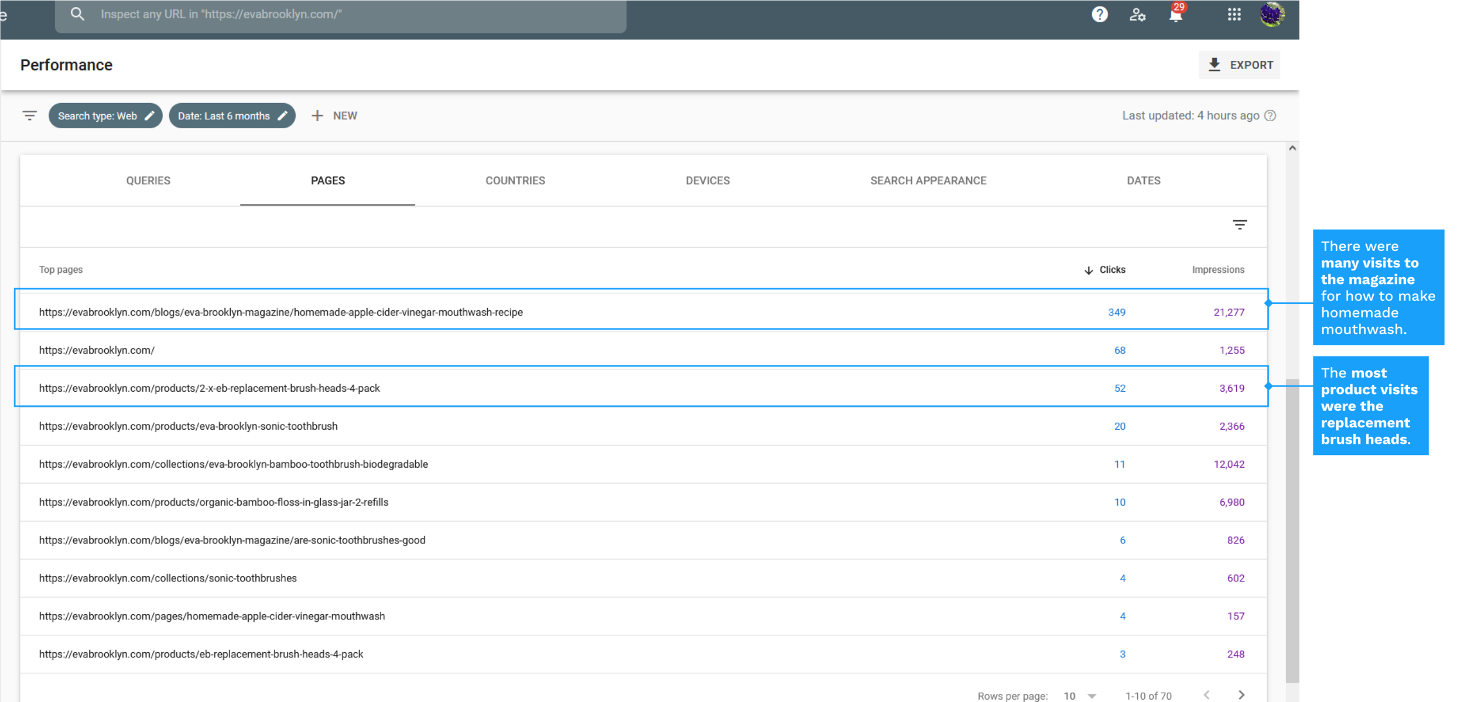The width and height of the screenshot is (1464, 702).
Task: Open the Google apps grid icon
Action: [1234, 14]
